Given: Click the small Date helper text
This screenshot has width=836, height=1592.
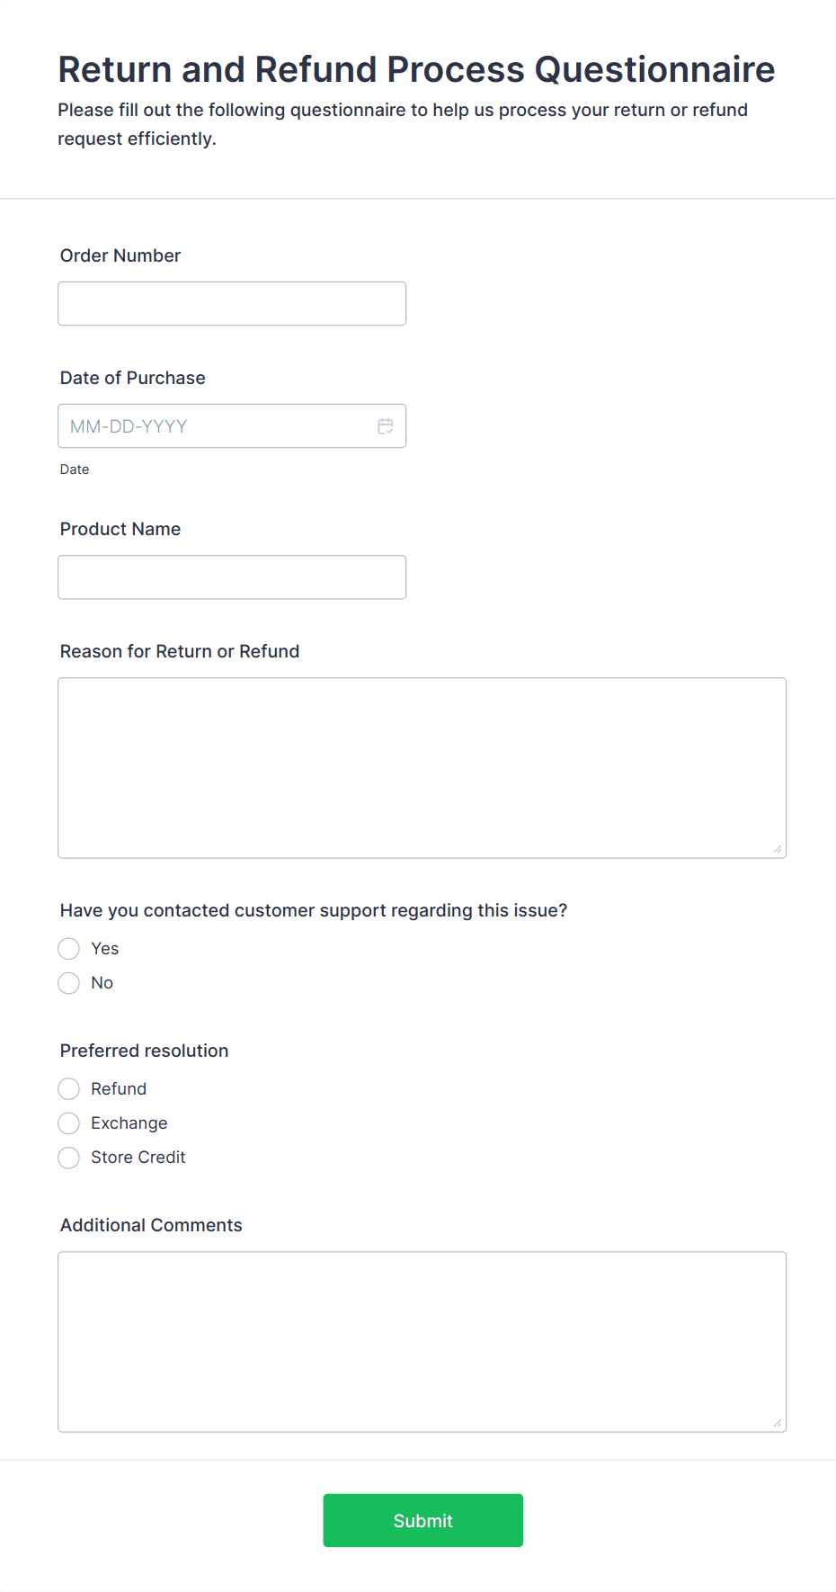Looking at the screenshot, I should 75,469.
